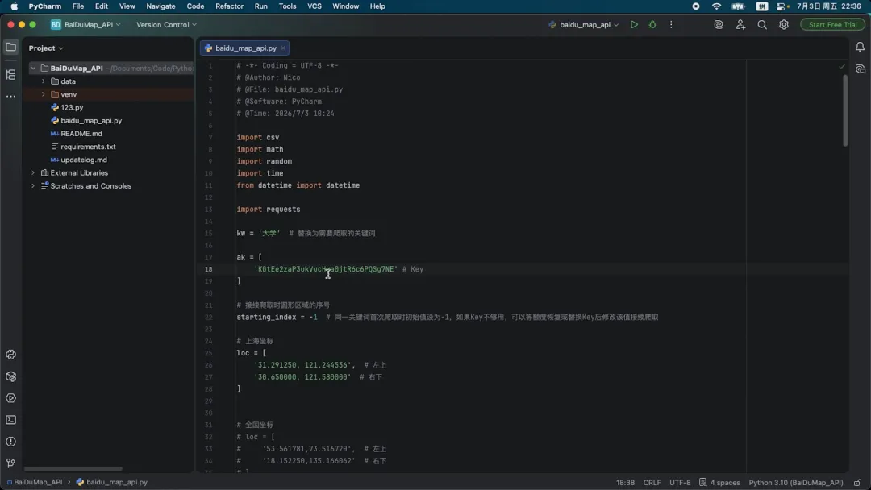871x490 pixels.
Task: Open the BaiDuMap_API project dropdown
Action: 85,24
